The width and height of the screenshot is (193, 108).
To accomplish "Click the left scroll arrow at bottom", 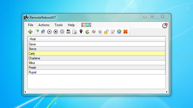I will pos(25,92).
